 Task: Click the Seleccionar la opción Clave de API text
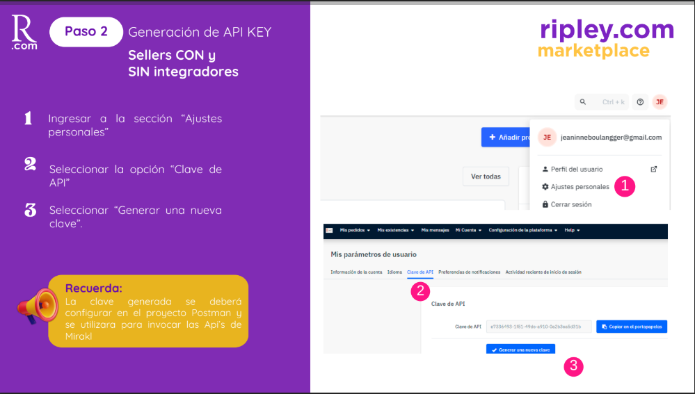coord(136,176)
